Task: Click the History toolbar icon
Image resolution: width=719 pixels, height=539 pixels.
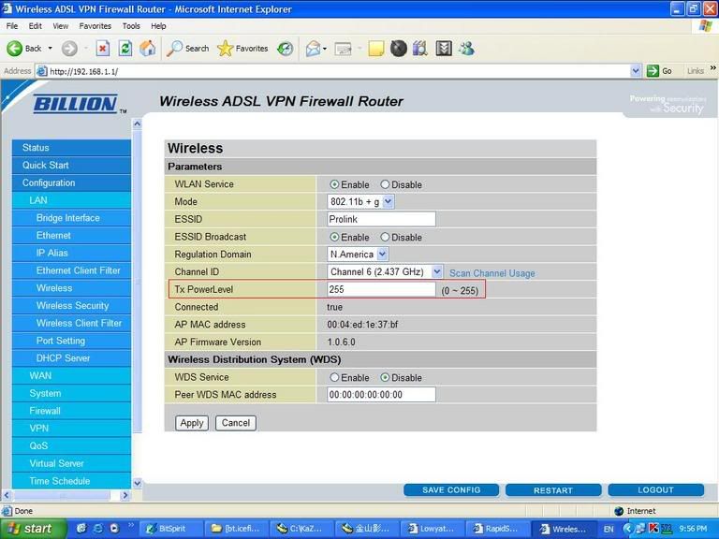Action: (x=286, y=48)
